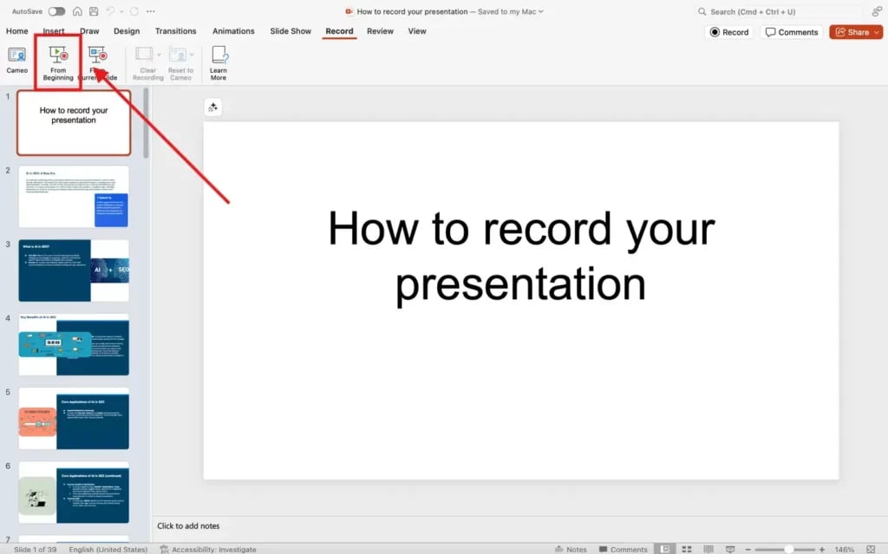Switch to the Animations tab
Screen dimensions: 888x554
pyautogui.click(x=233, y=30)
